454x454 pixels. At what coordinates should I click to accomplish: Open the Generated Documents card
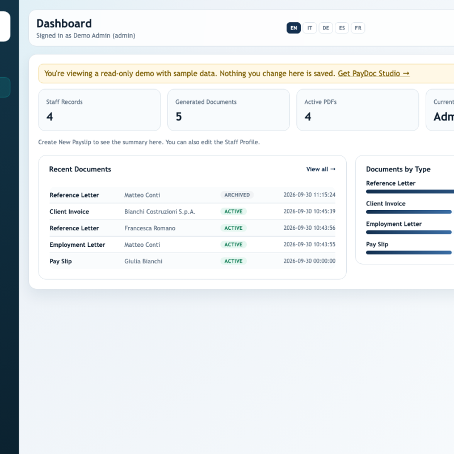(229, 110)
